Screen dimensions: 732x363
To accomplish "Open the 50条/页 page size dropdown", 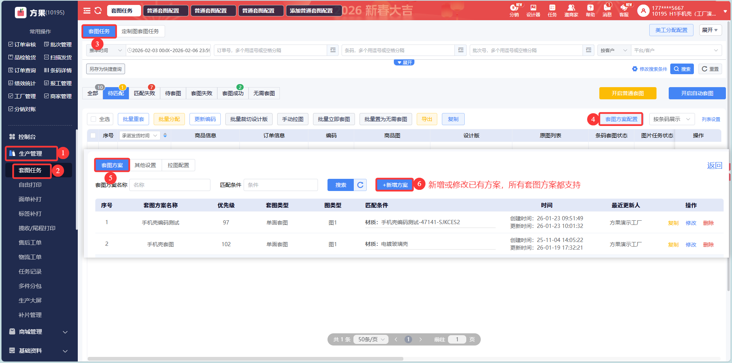I will point(371,339).
